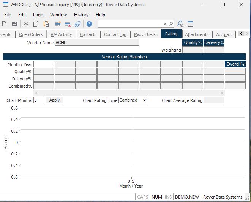Open the History menu
Image resolution: width=251 pixels, height=202 pixels.
point(81,15)
